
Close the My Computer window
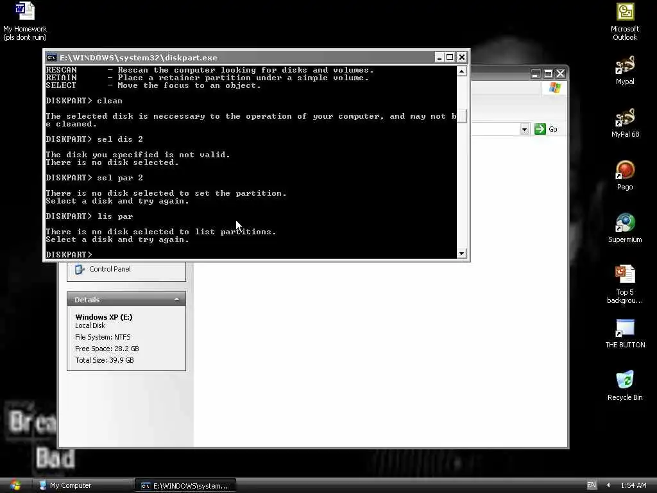(560, 74)
